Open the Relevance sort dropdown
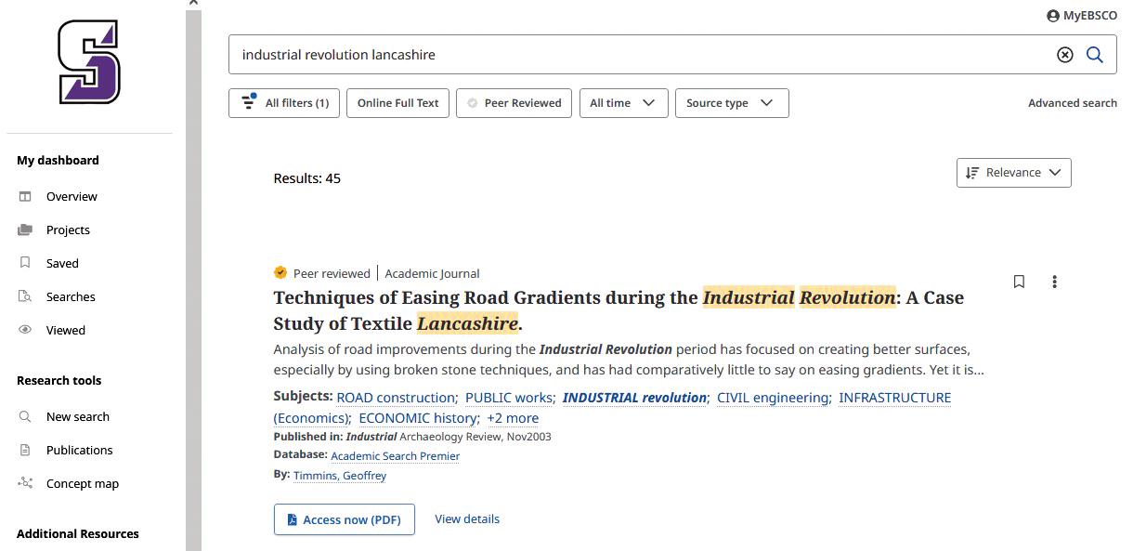This screenshot has width=1133, height=551. coord(1013,173)
